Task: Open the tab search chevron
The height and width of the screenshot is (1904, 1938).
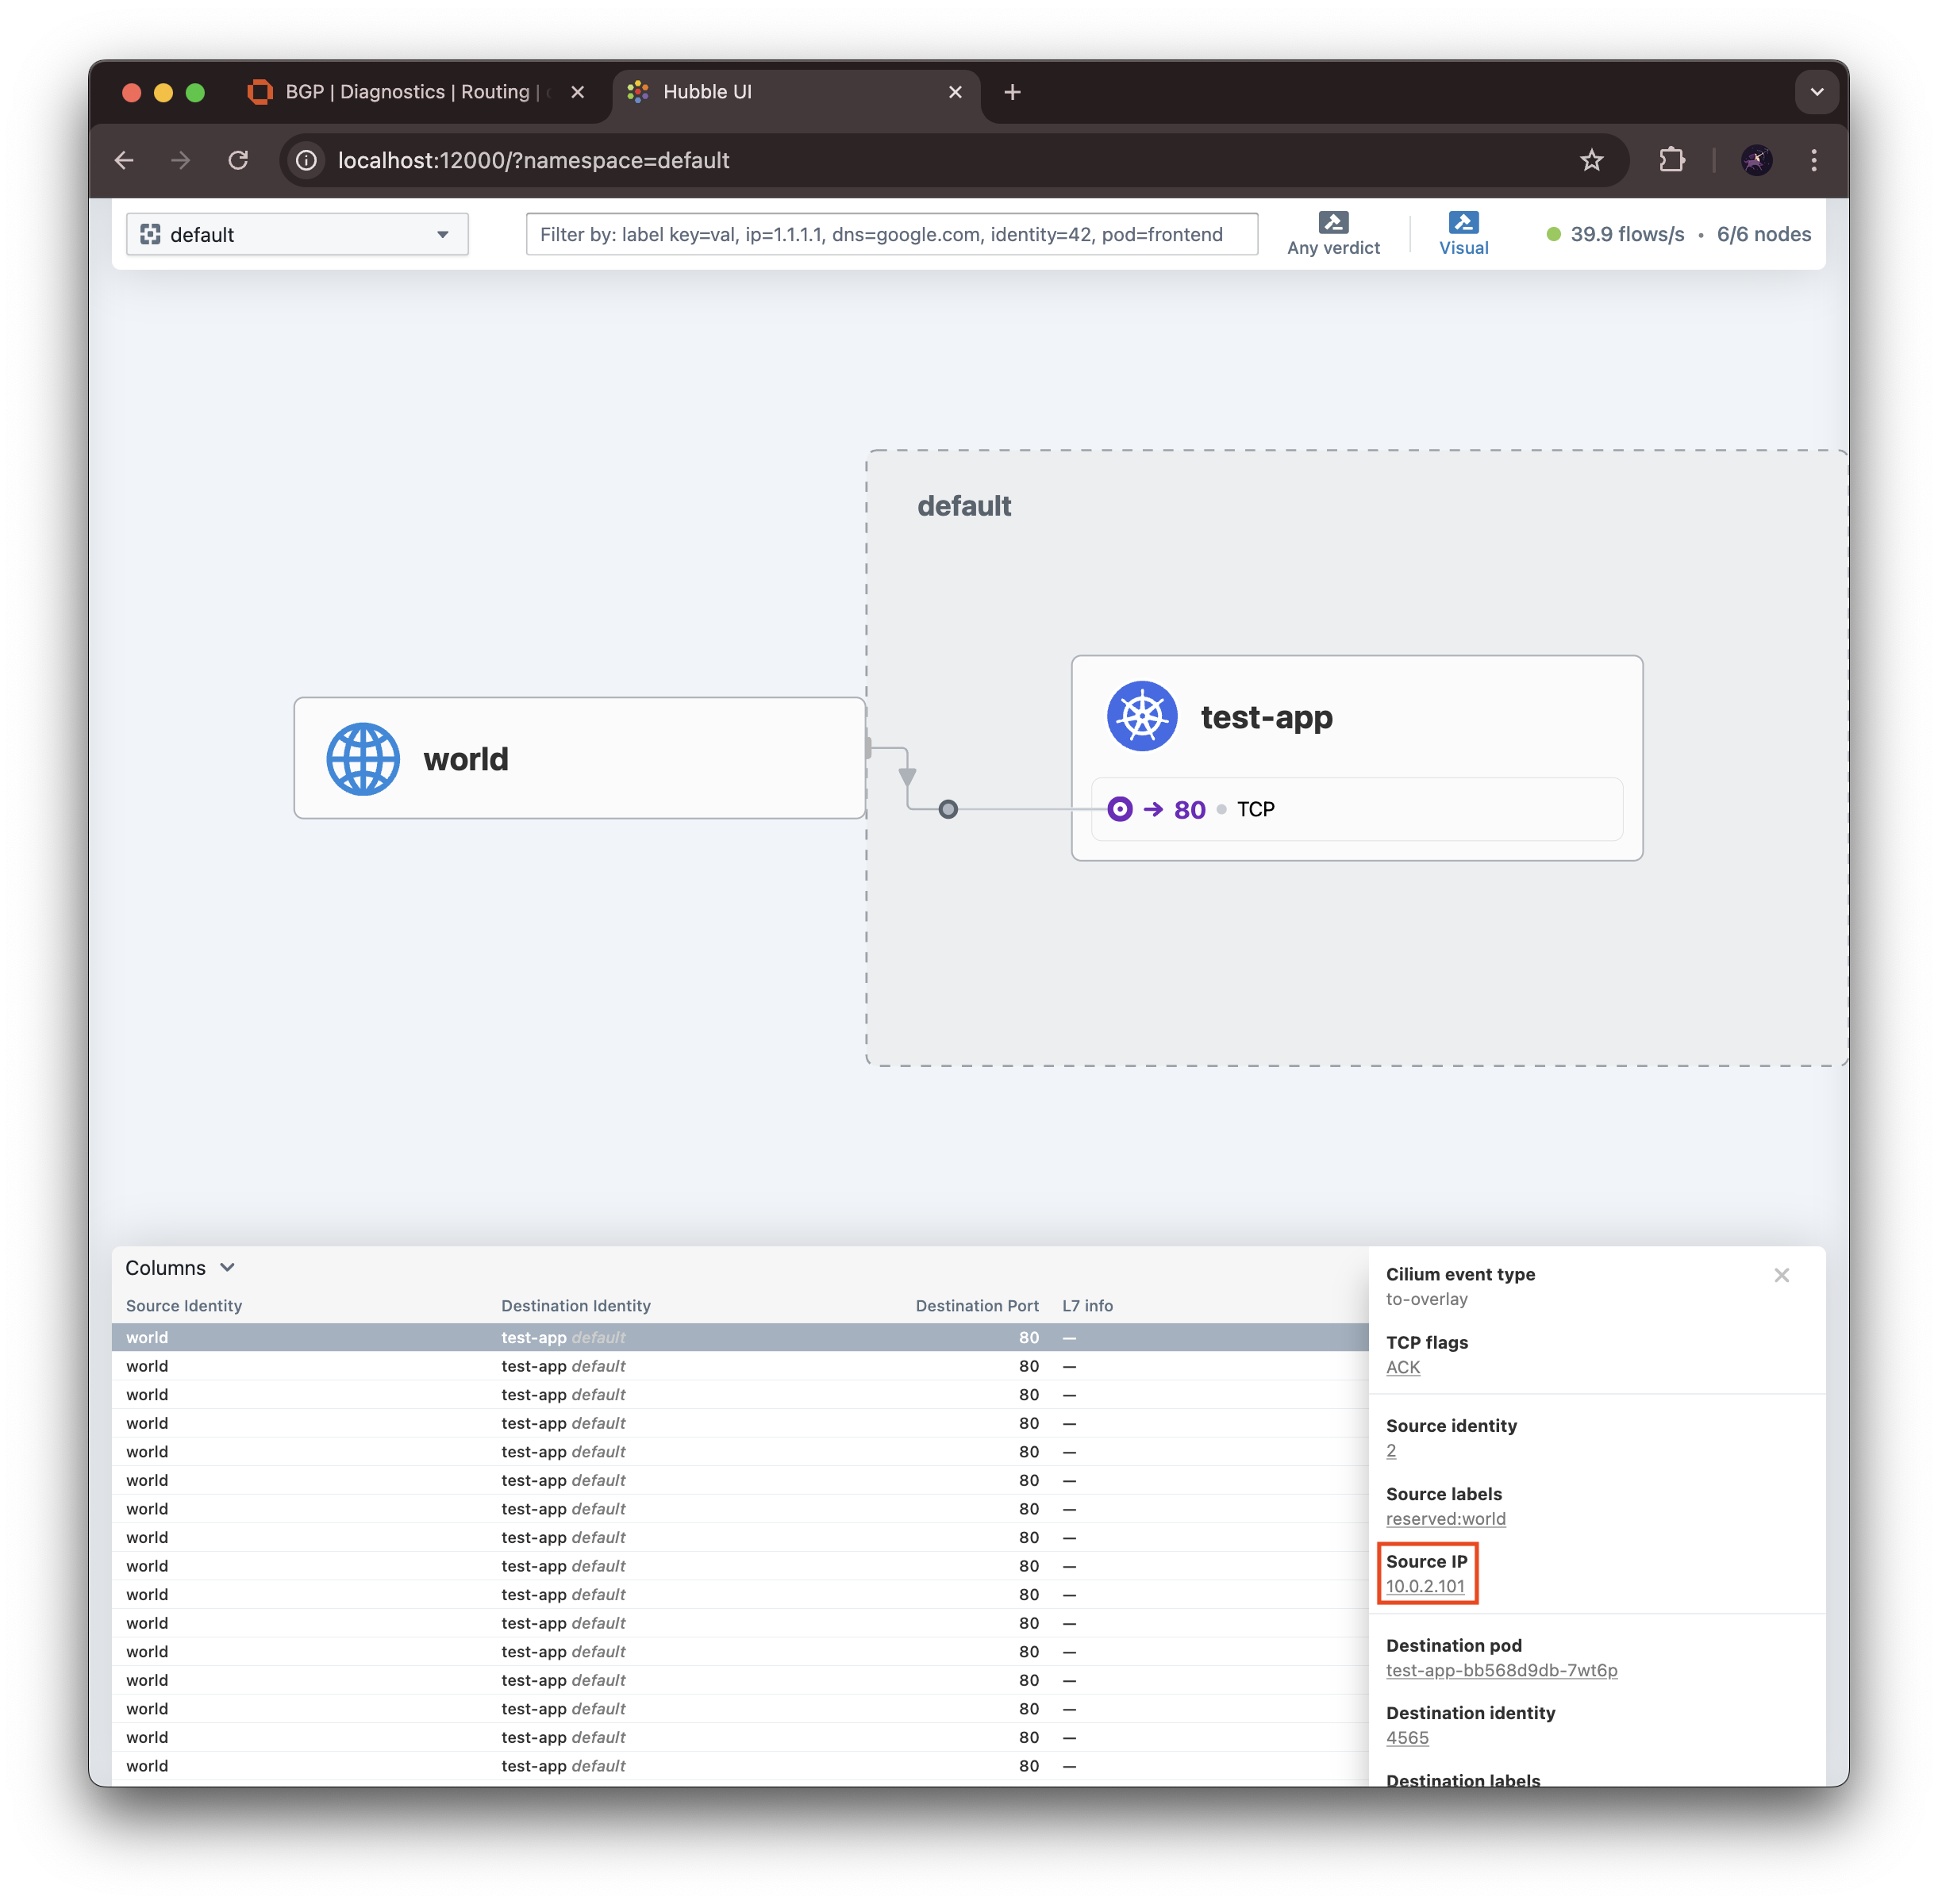Action: click(x=1816, y=92)
